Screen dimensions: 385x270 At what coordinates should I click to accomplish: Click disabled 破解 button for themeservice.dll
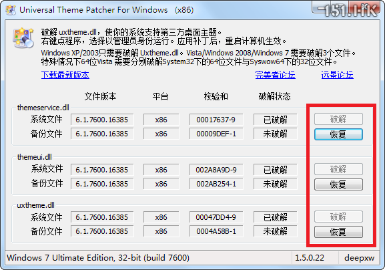(338, 119)
